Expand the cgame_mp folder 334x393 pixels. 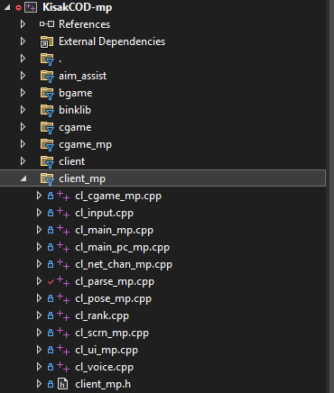23,144
